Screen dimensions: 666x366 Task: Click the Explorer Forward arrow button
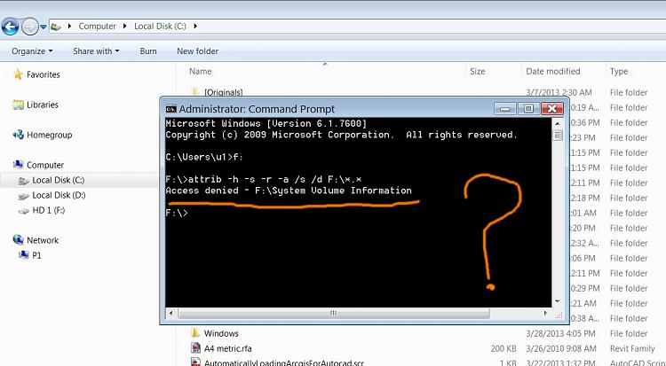point(29,27)
